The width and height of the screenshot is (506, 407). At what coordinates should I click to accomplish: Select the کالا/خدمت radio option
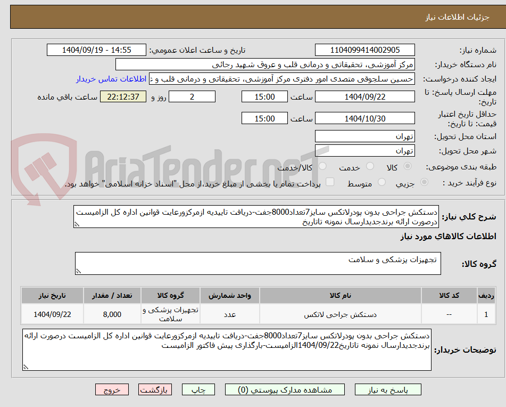pyautogui.click(x=322, y=165)
